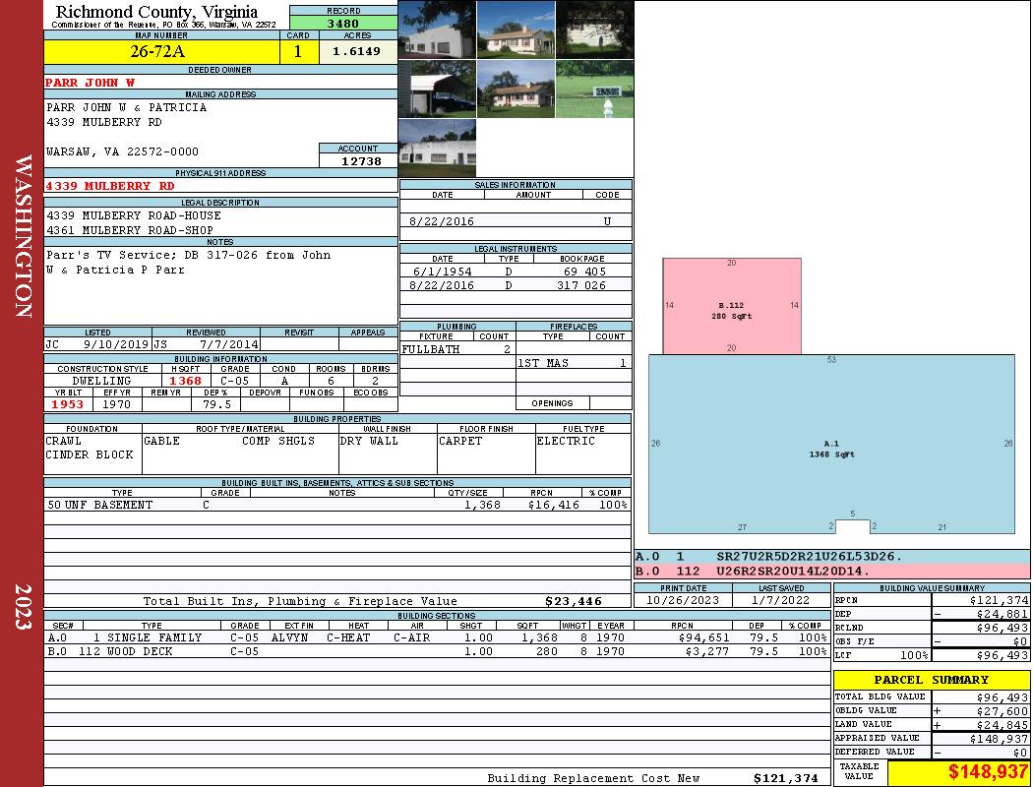Image resolution: width=1033 pixels, height=787 pixels.
Task: Click the 1 SINGLE FAMILY section row
Action: pos(437,637)
